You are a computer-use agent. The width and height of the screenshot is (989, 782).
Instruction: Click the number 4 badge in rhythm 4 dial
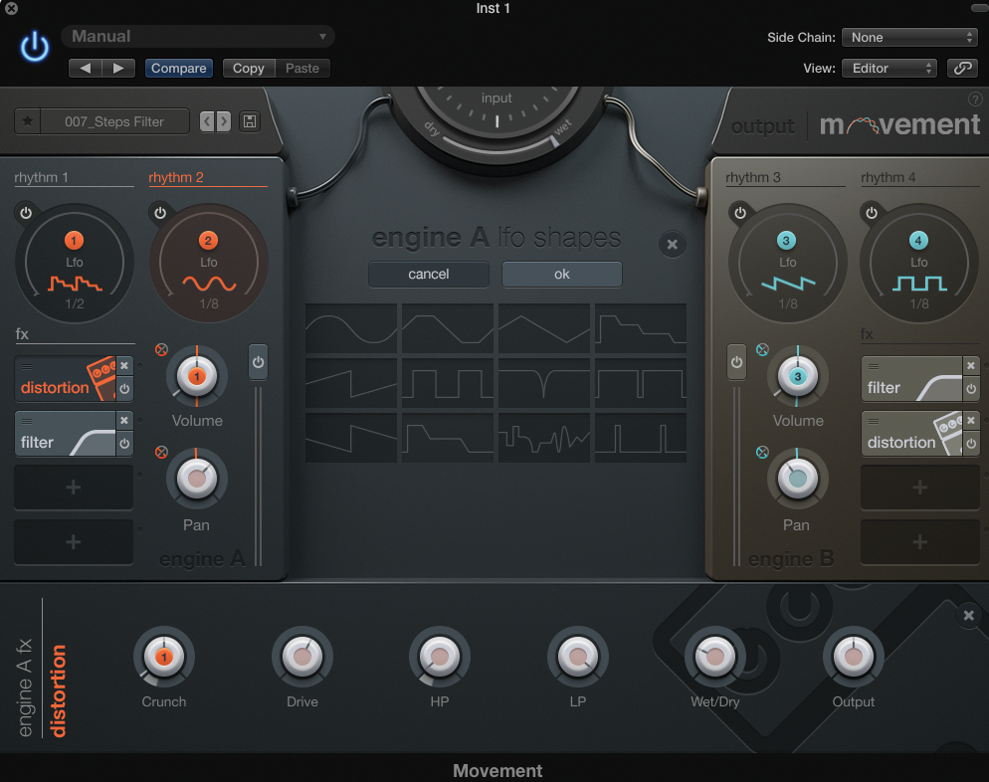[918, 241]
